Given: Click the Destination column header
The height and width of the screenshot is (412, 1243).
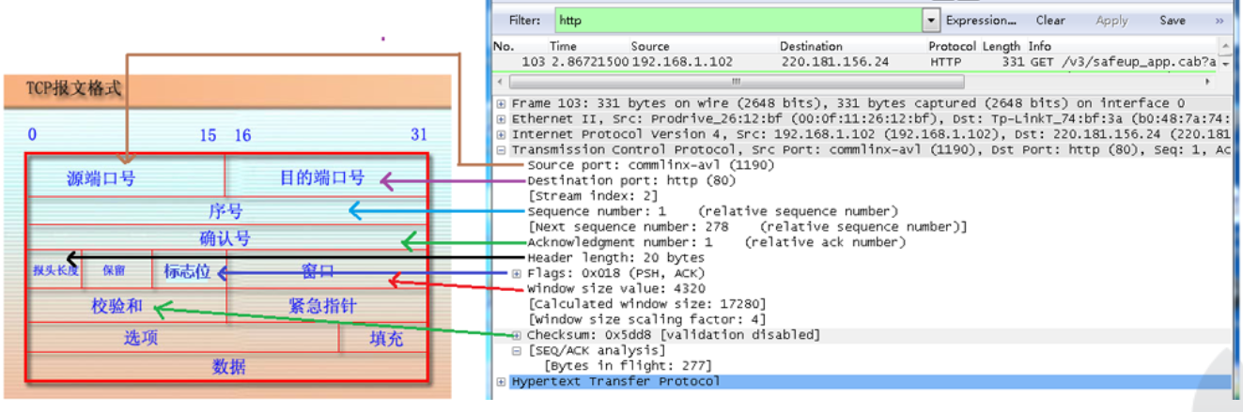Looking at the screenshot, I should [811, 46].
